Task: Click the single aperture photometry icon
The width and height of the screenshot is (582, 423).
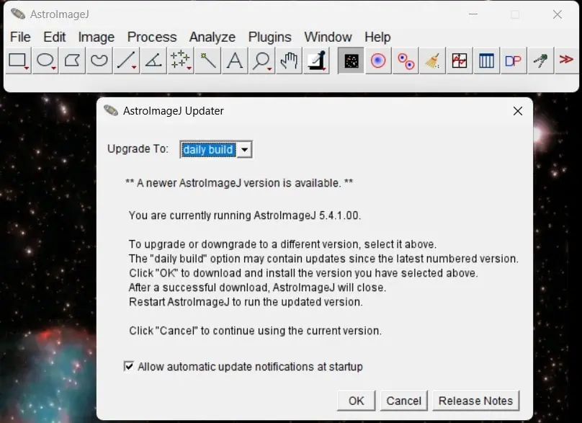Action: point(378,61)
